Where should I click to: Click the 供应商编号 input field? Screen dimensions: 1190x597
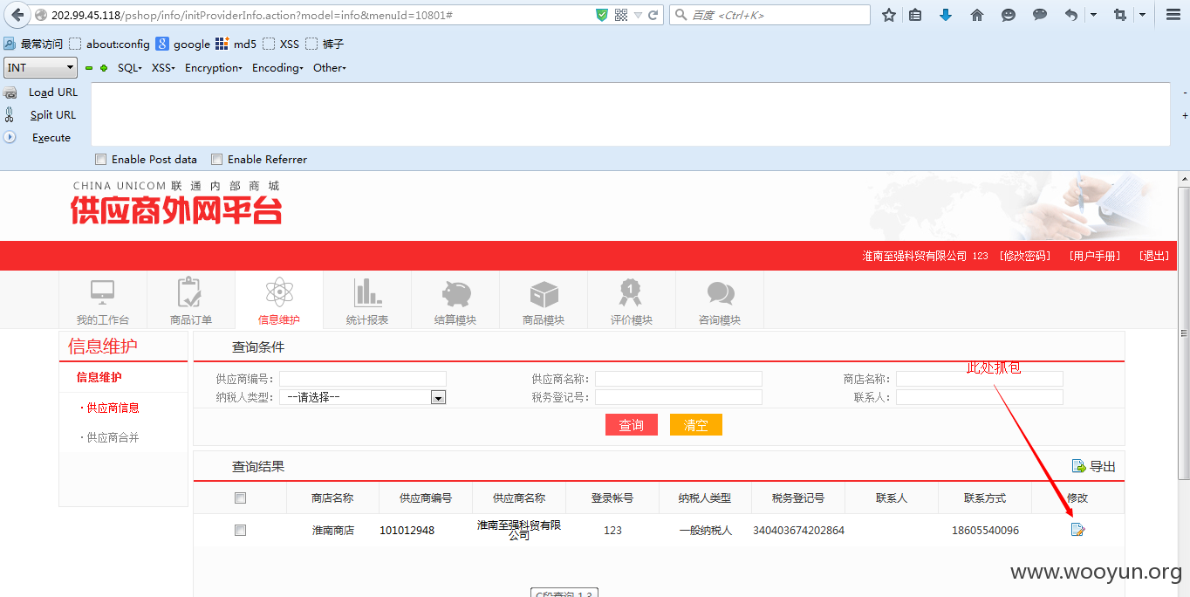363,379
